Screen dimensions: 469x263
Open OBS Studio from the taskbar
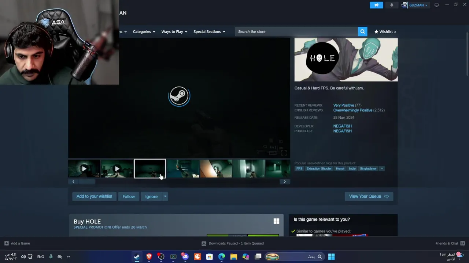[x=161, y=257]
